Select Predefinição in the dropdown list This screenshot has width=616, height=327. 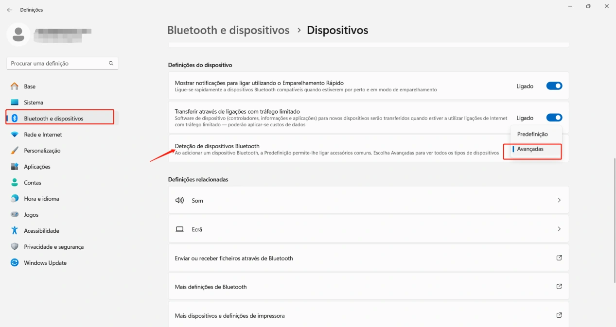[532, 134]
